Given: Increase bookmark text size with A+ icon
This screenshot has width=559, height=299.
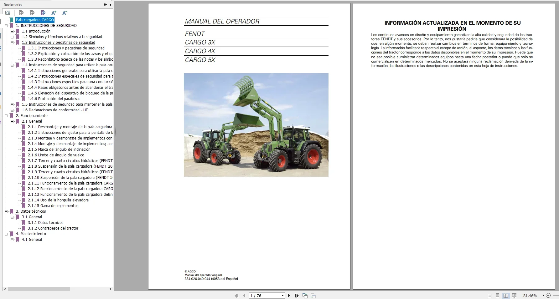Looking at the screenshot, I should pos(54,13).
